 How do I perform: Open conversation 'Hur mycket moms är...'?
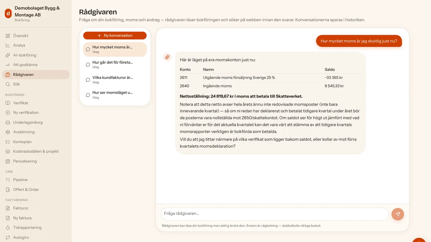[115, 49]
